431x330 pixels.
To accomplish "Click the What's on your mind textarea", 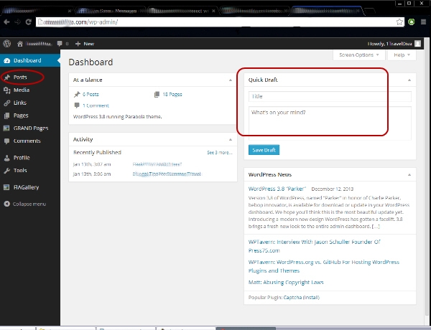I will pyautogui.click(x=330, y=123).
